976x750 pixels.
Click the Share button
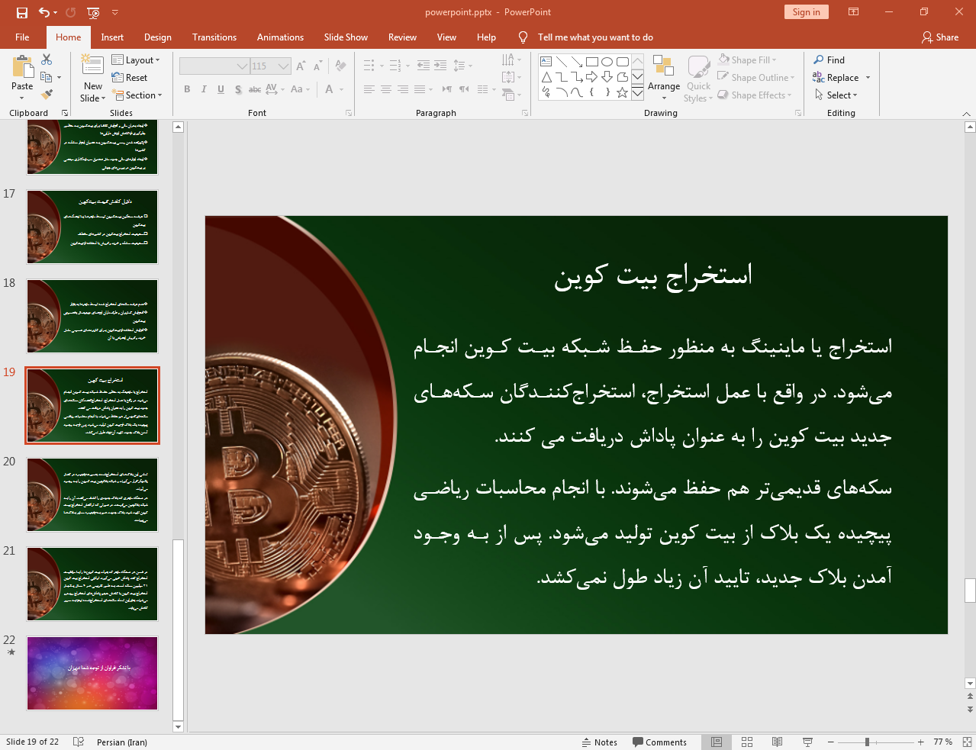pos(940,37)
